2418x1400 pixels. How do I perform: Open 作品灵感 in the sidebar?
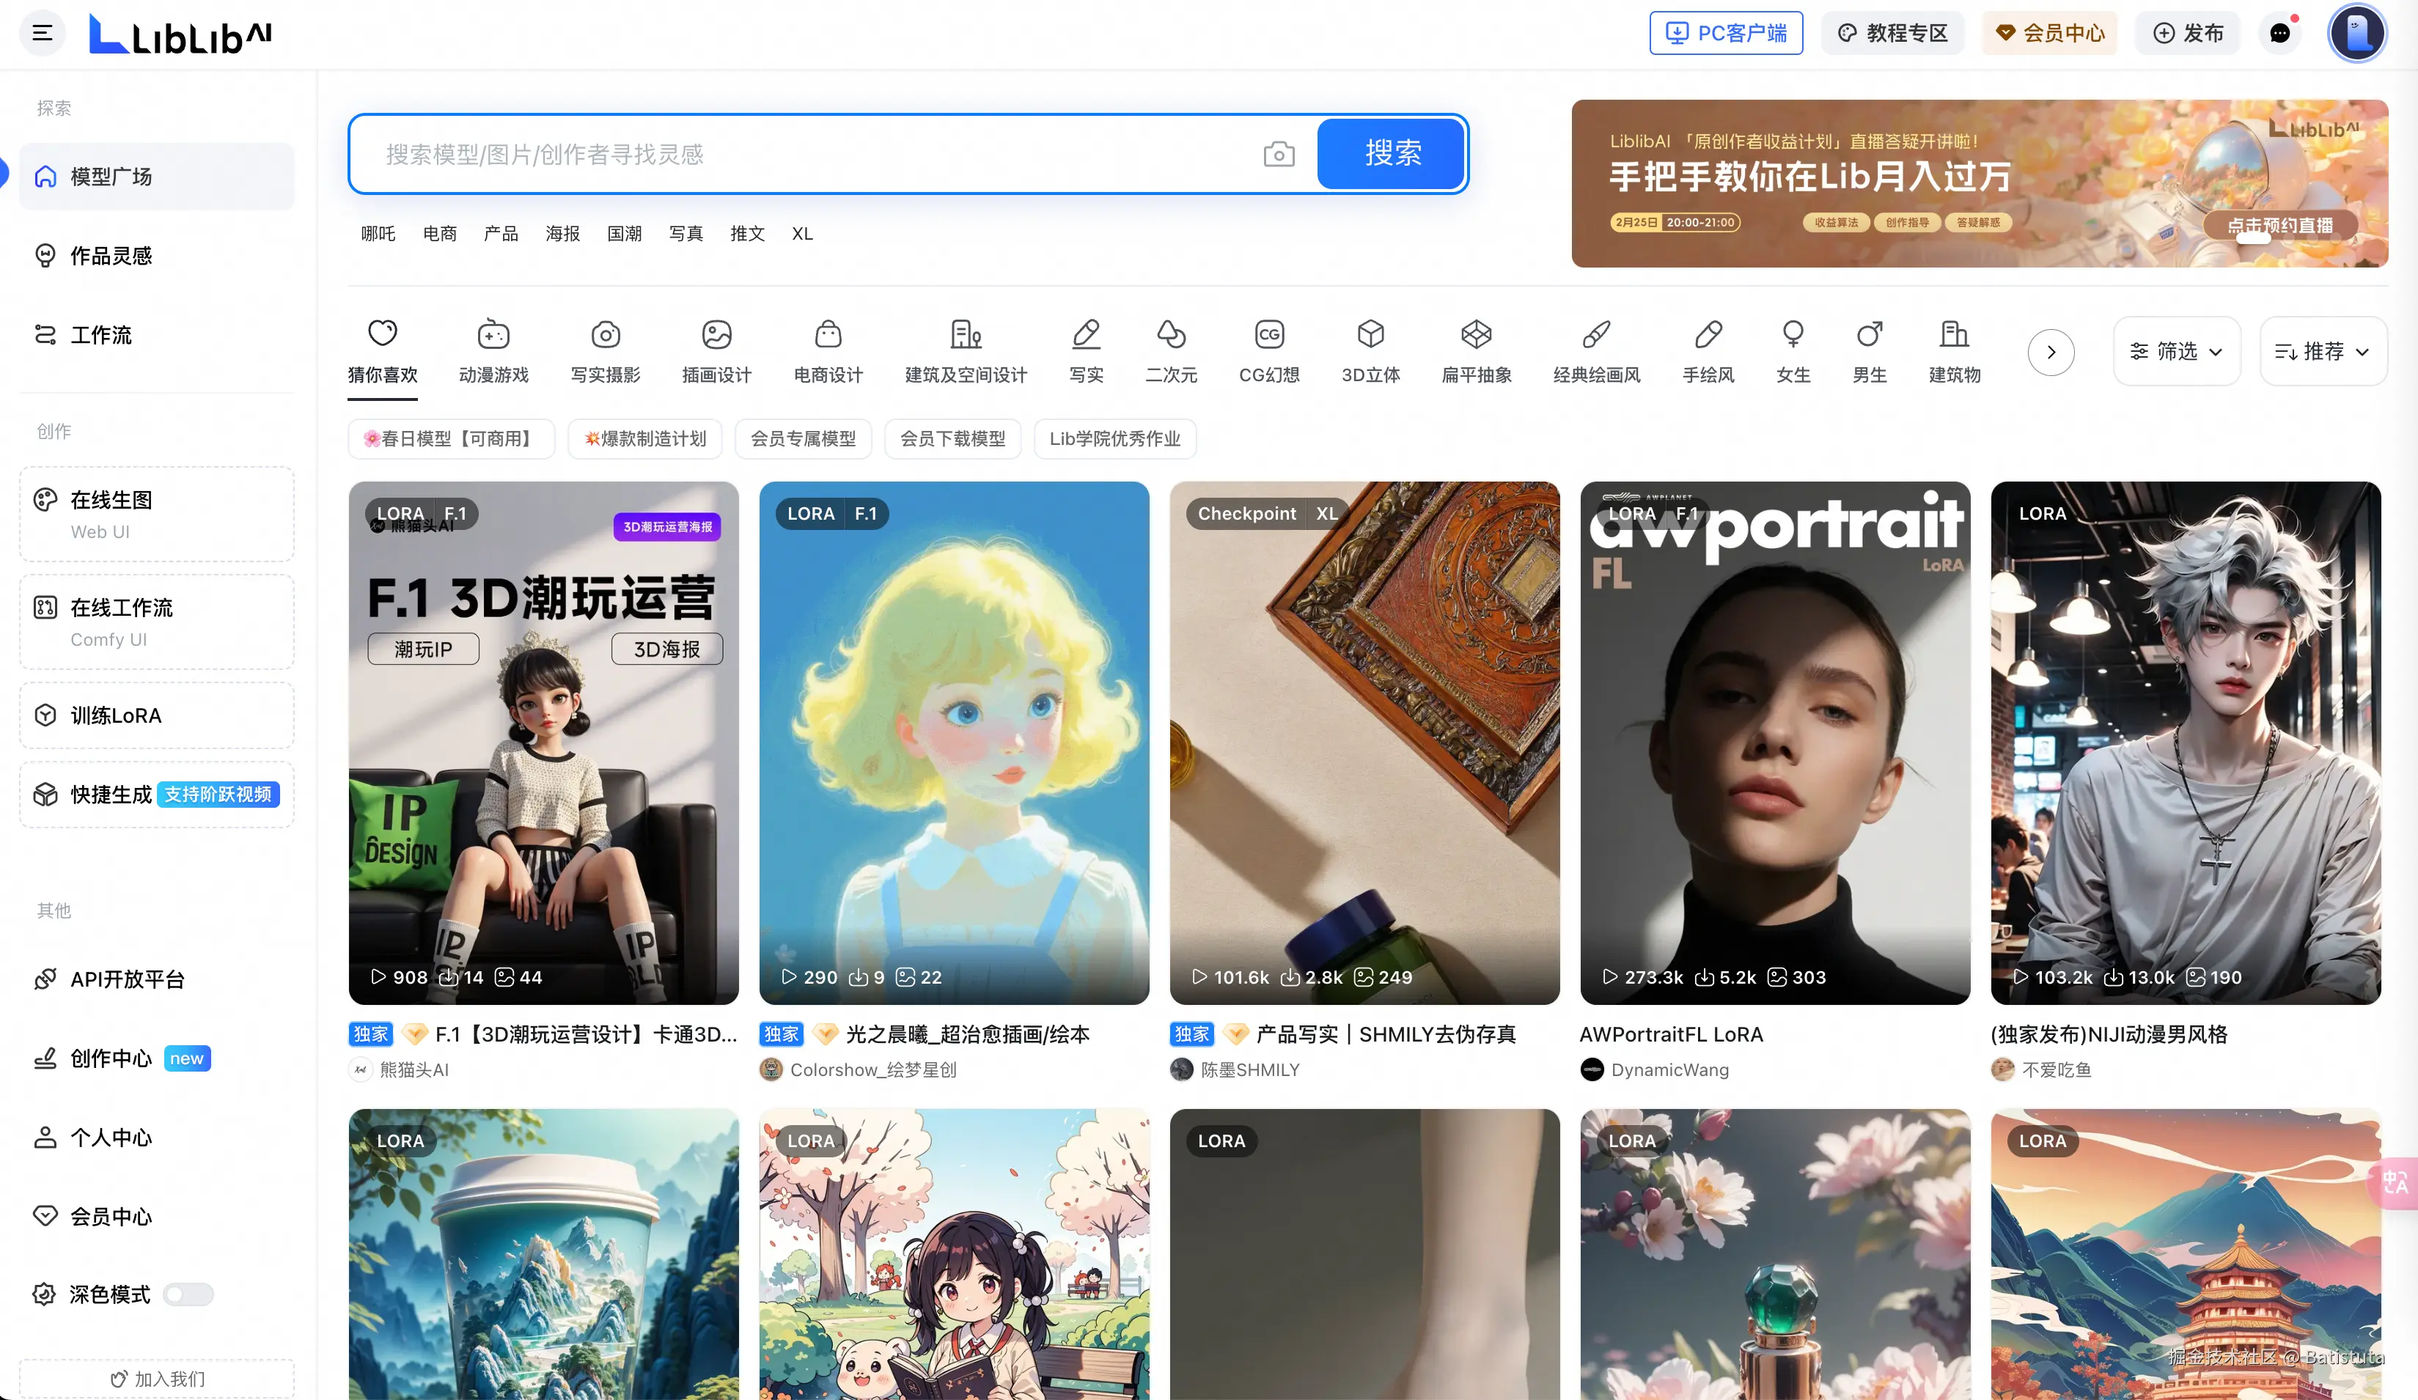[x=111, y=255]
